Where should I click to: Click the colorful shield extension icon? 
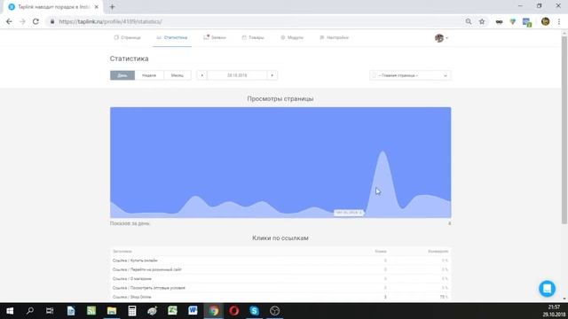tap(513, 21)
